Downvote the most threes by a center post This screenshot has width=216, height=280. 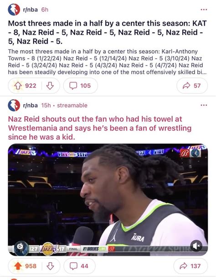(50, 86)
